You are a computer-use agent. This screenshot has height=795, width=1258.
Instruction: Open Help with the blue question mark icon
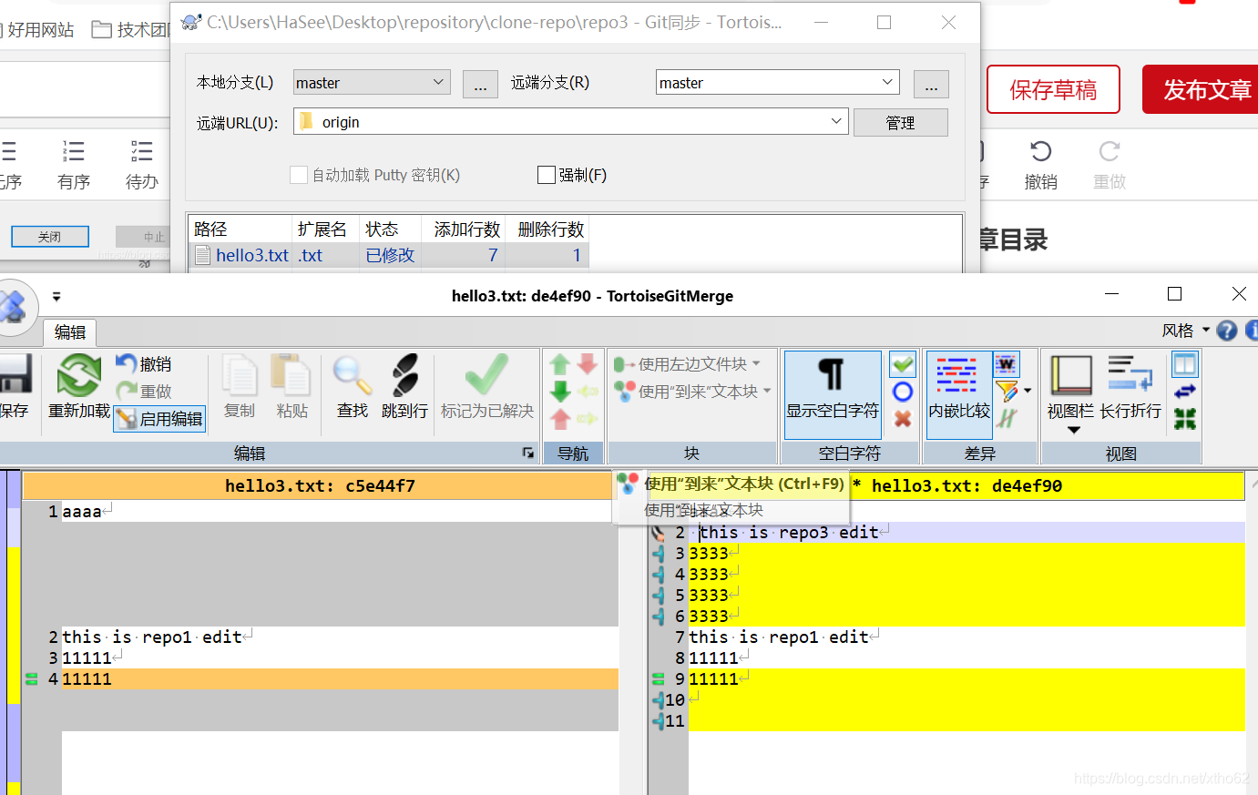(1227, 331)
